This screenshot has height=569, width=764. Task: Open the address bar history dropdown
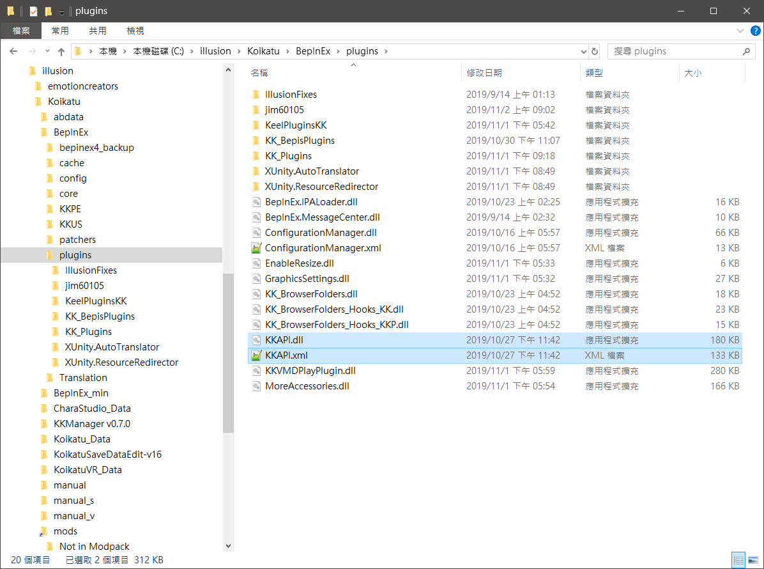[x=583, y=51]
